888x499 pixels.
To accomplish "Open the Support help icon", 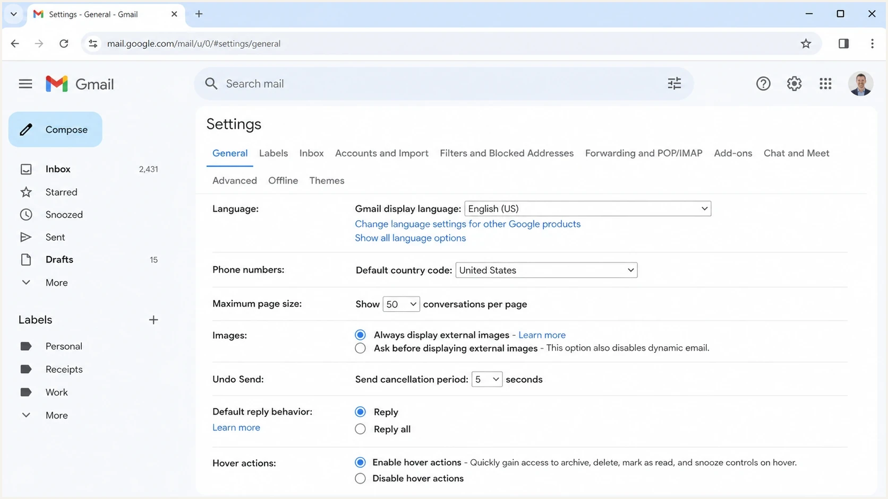I will pos(763,84).
